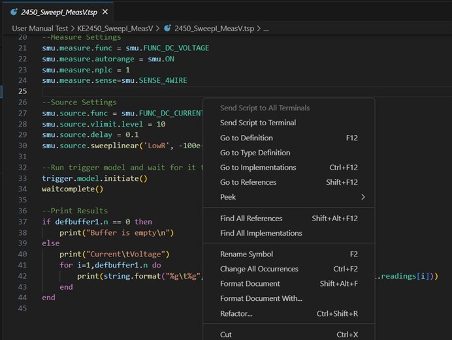Open the User Manual Test breadcrumb
Image resolution: width=452 pixels, height=340 pixels.
40,29
